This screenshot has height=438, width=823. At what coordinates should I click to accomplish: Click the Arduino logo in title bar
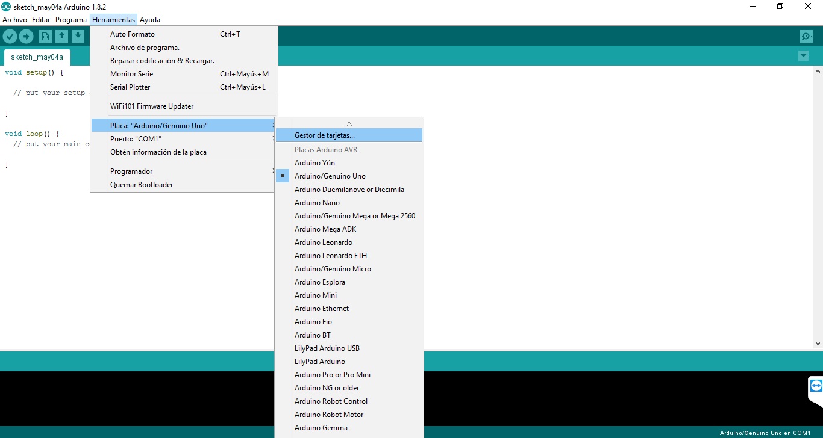click(6, 6)
